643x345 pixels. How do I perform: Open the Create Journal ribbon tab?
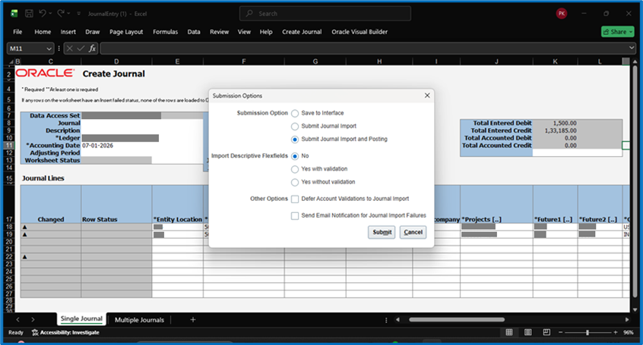pyautogui.click(x=302, y=32)
